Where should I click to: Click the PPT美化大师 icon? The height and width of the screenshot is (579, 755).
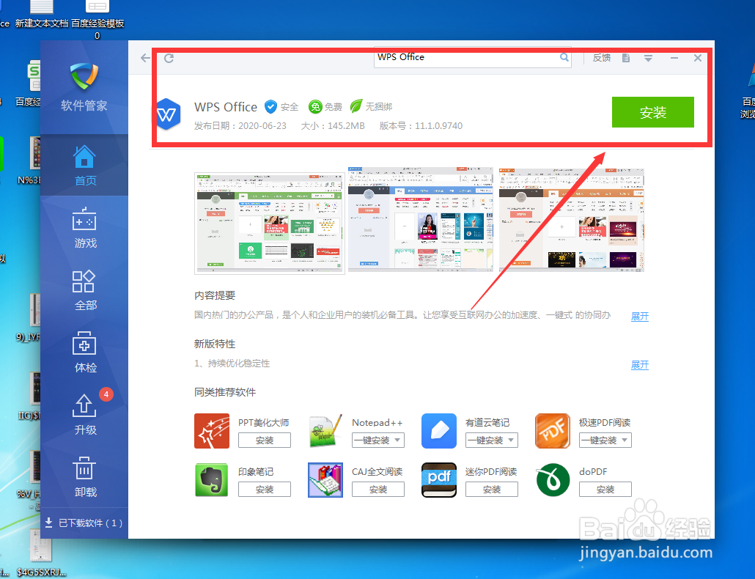point(212,431)
